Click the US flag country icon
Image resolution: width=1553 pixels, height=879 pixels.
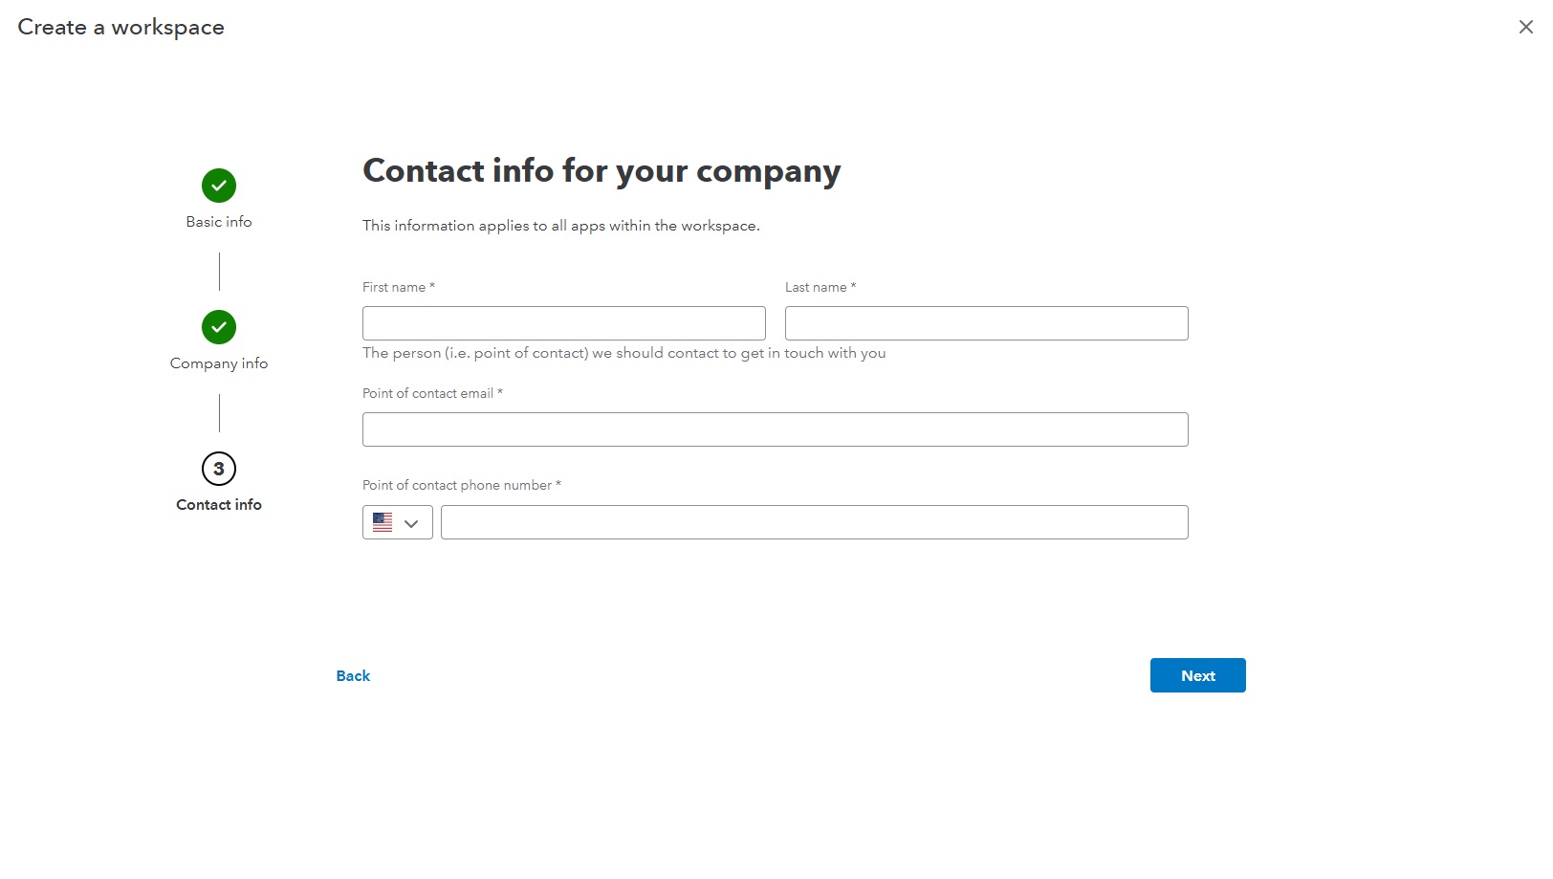click(x=383, y=522)
